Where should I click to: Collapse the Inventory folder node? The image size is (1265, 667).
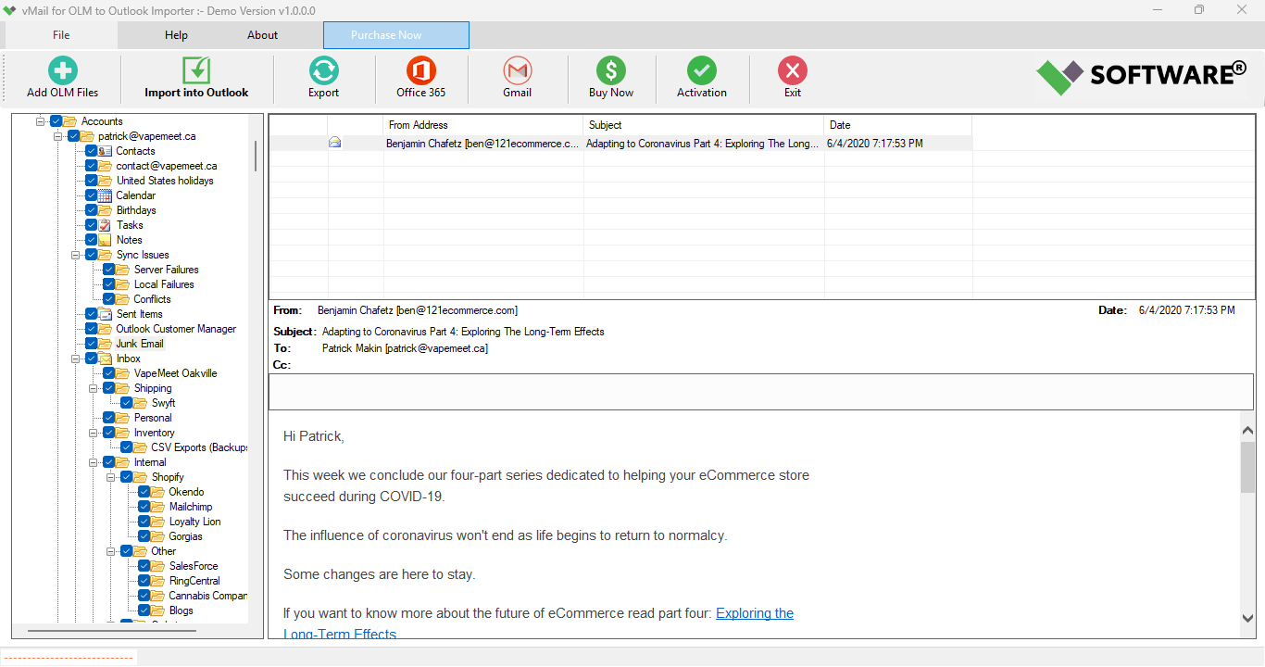(94, 433)
